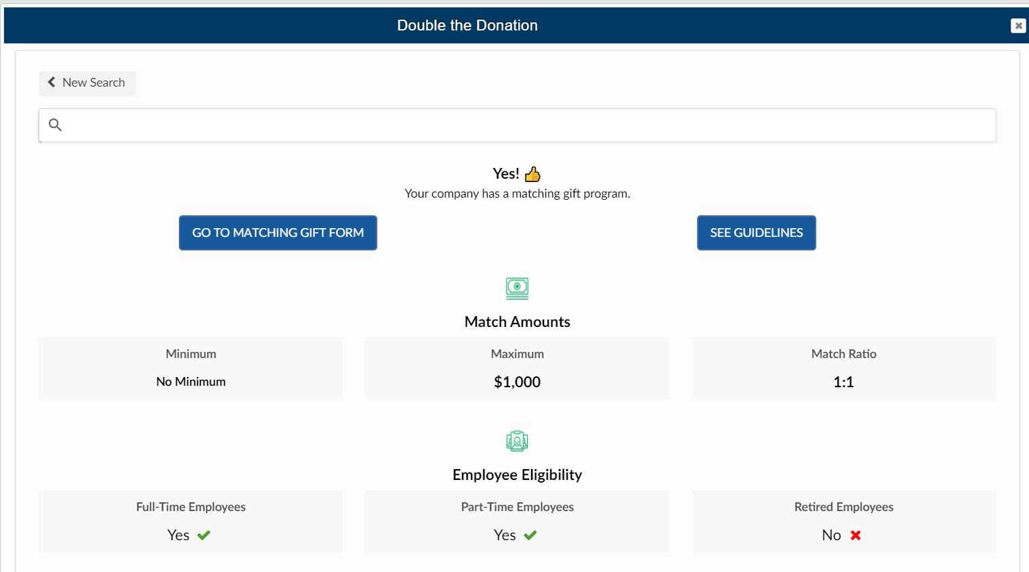1029x572 pixels.
Task: Click the thumbs up icon beside Yes!
Action: click(x=533, y=174)
